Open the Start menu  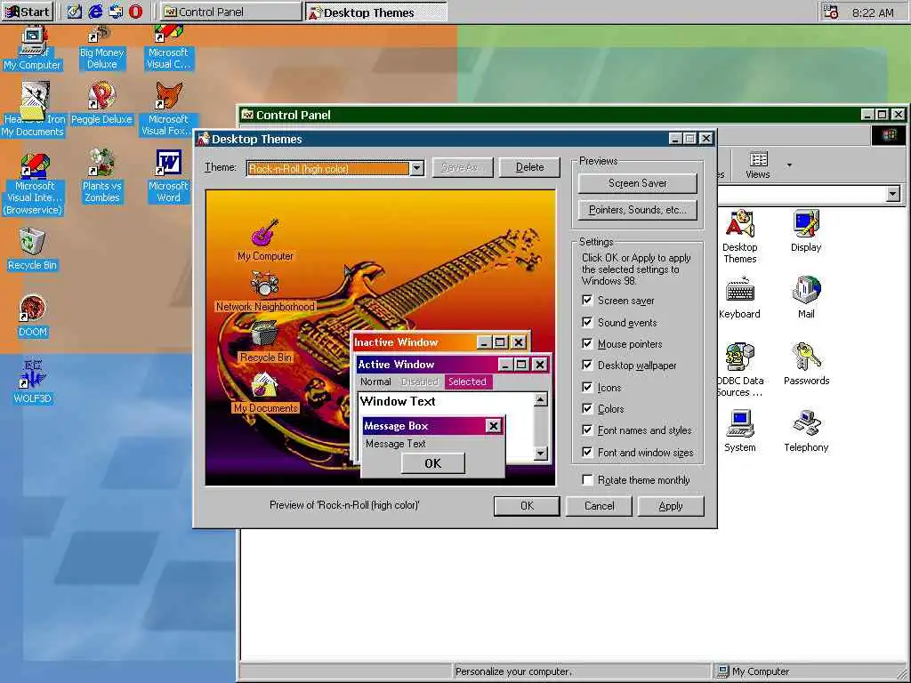click(28, 12)
